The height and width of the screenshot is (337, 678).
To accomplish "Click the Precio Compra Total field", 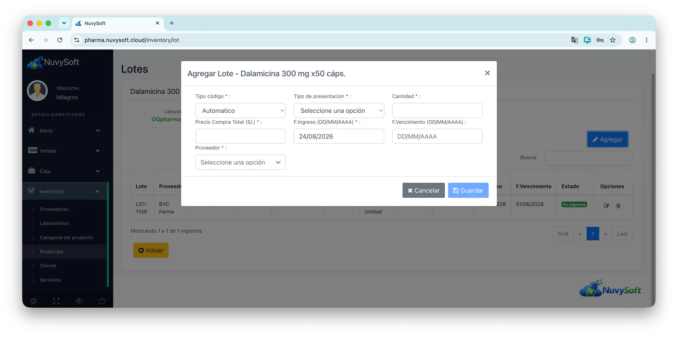I will (x=240, y=136).
